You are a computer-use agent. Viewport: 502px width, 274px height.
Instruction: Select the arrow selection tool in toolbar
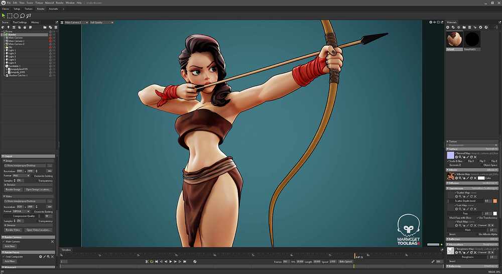pyautogui.click(x=4, y=16)
